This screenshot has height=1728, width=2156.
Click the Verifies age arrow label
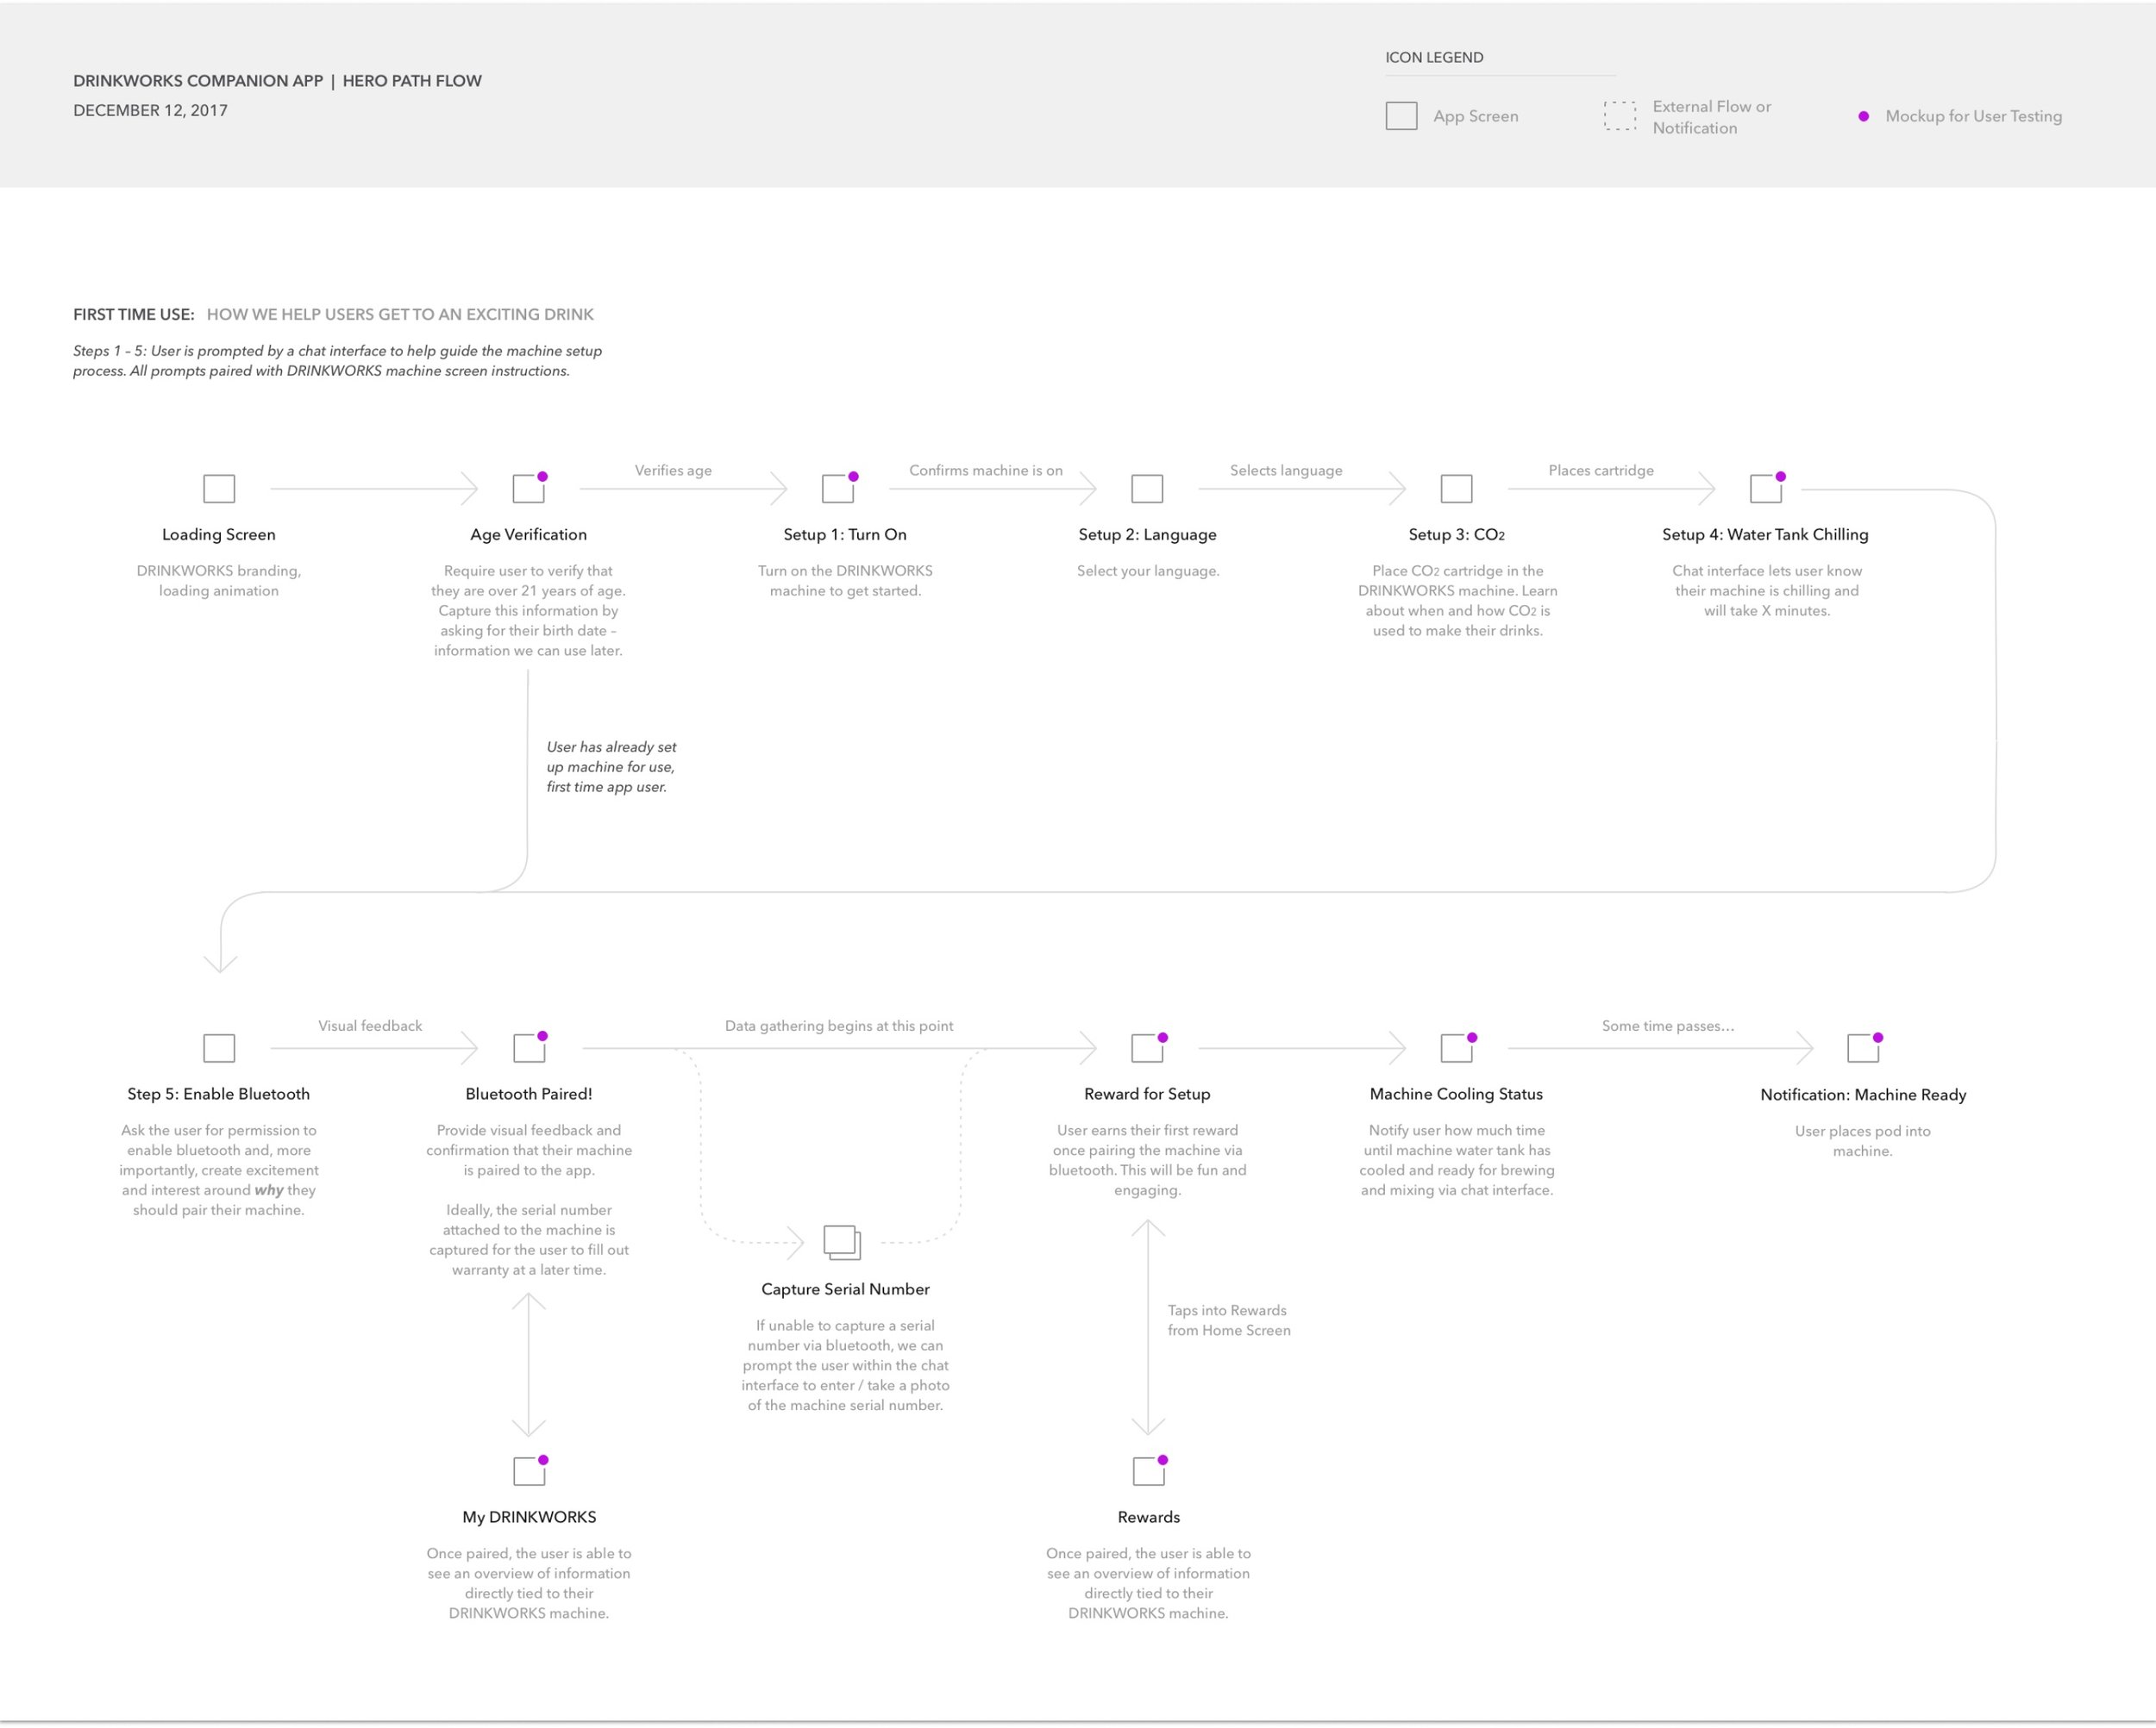[x=673, y=471]
